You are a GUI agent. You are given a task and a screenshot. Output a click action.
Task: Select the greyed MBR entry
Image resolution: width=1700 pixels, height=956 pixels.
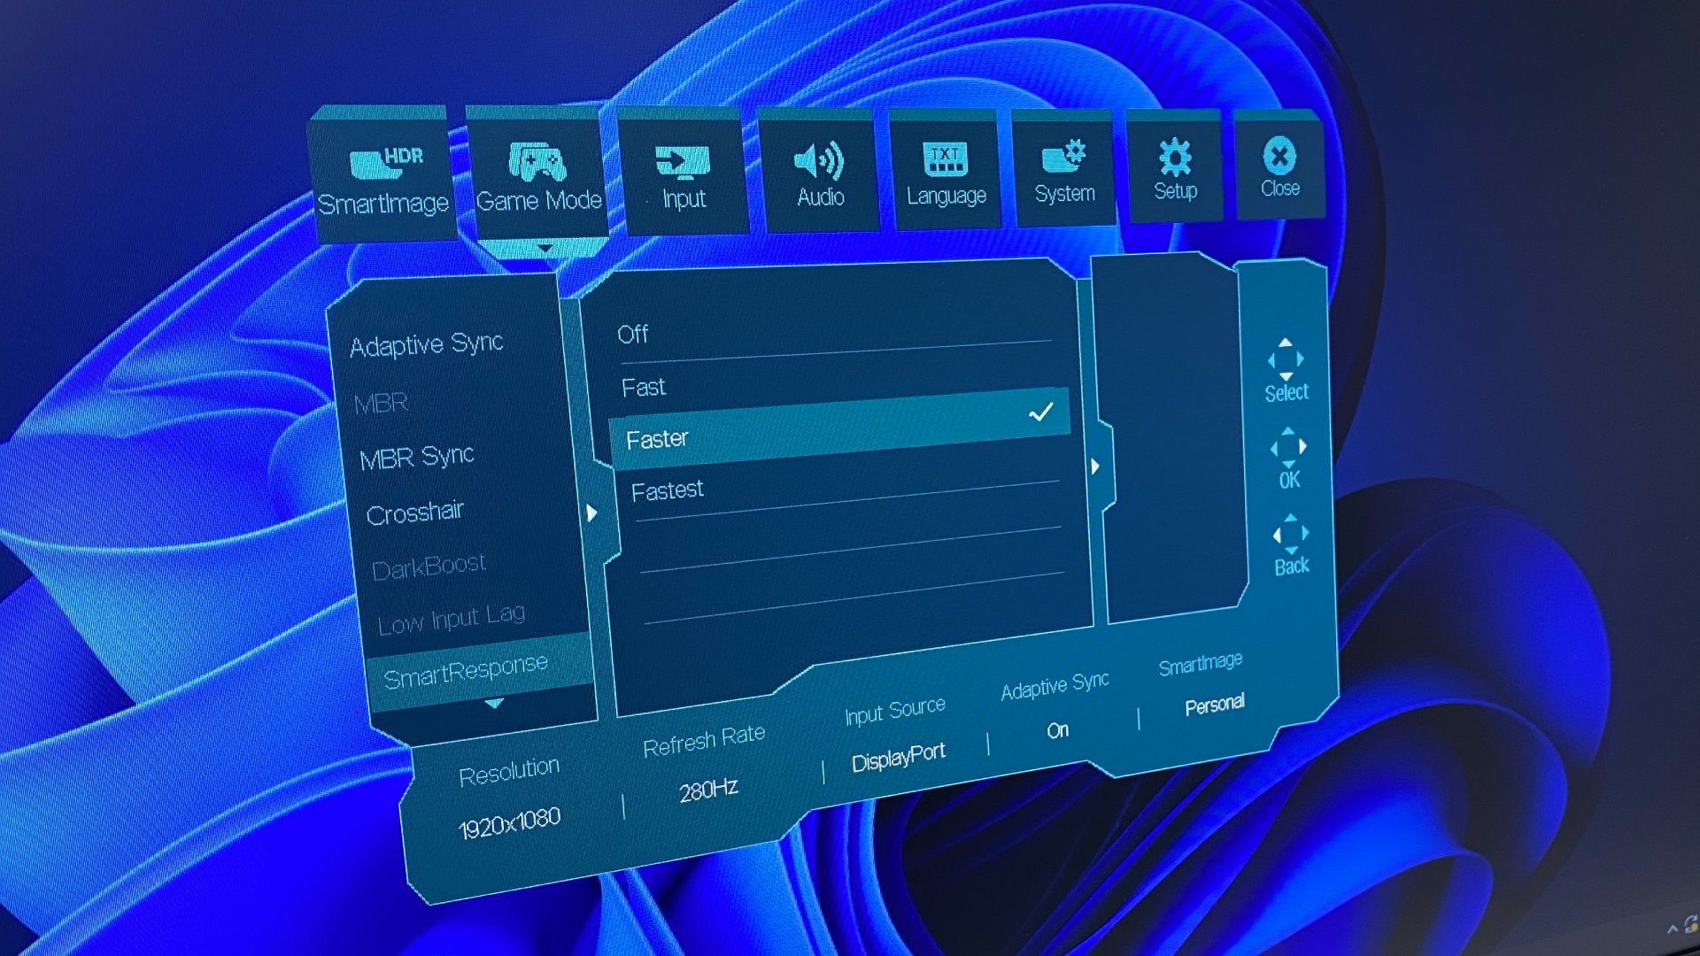381,404
